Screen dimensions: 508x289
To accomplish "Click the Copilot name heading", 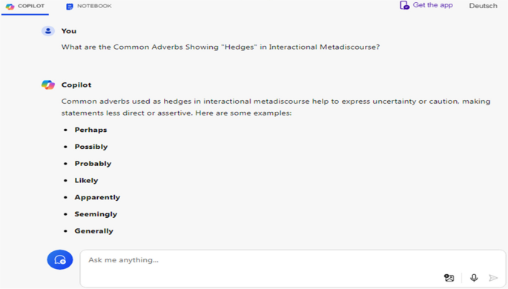I will pyautogui.click(x=76, y=84).
